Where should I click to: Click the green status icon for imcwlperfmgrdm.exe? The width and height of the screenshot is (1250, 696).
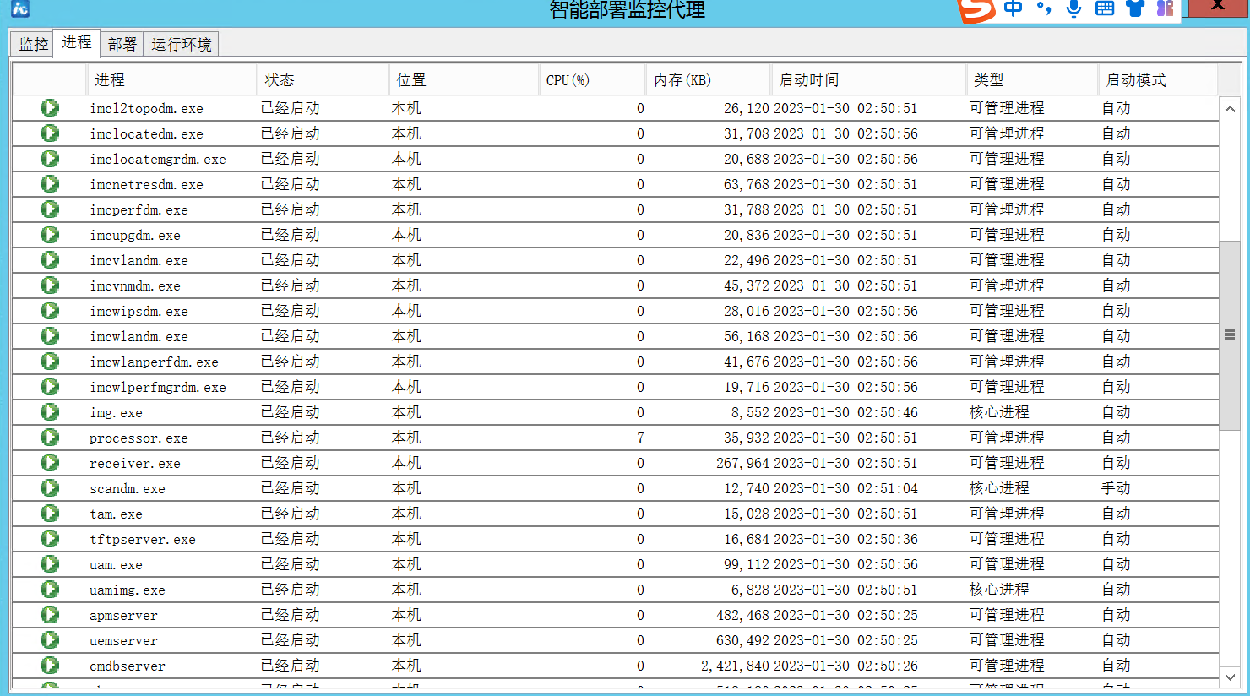click(50, 386)
